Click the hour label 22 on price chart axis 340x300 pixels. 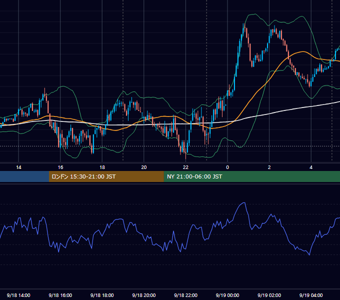pyautogui.click(x=185, y=167)
